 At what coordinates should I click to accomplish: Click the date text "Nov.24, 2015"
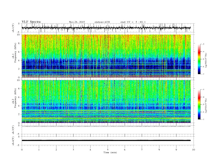click(77, 22)
